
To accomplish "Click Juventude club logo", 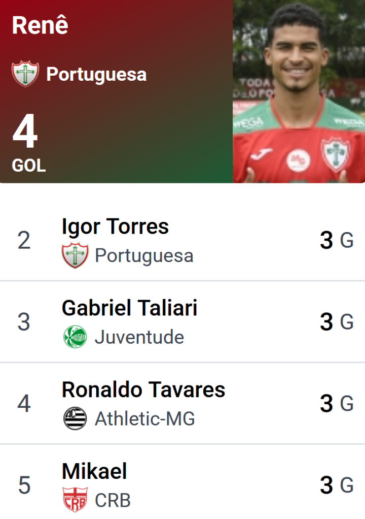I will [x=75, y=337].
